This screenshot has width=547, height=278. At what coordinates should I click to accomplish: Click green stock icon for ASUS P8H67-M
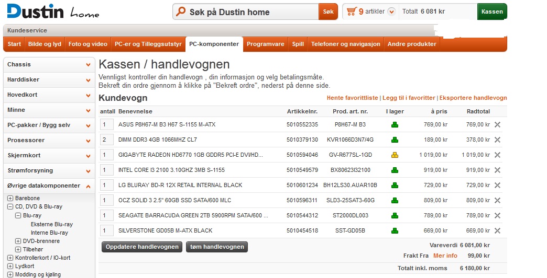(x=395, y=124)
